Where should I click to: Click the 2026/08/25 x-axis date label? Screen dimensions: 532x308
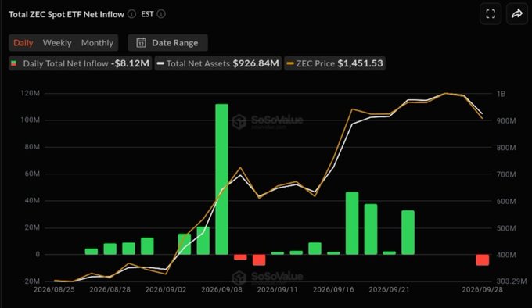pos(54,290)
